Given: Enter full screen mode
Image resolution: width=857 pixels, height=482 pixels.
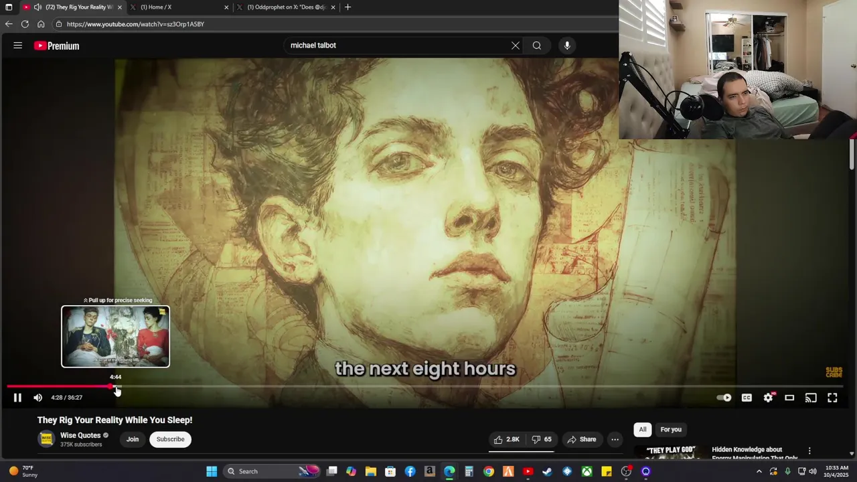Looking at the screenshot, I should [832, 398].
